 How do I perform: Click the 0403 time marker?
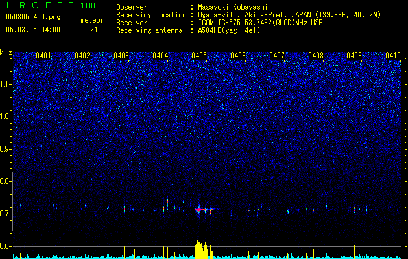[121, 56]
